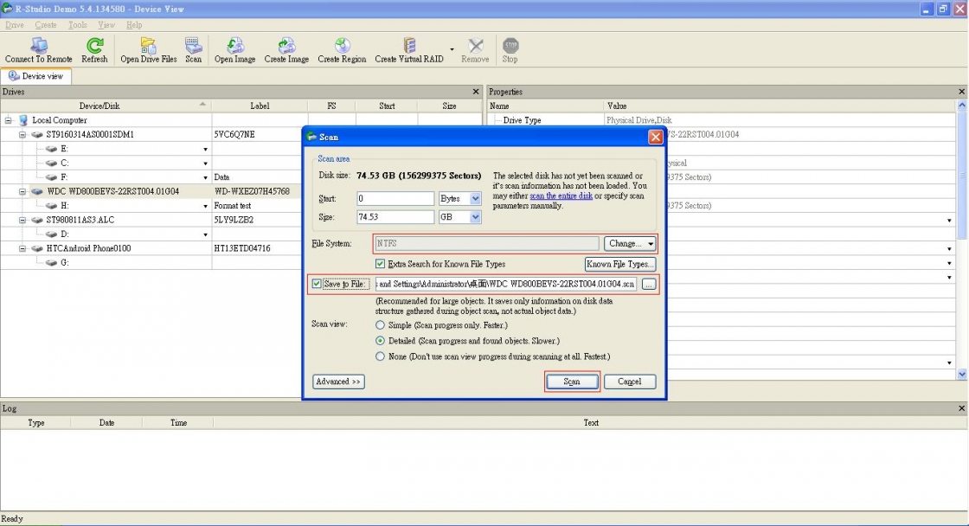Open the Create menu
The image size is (969, 526).
[x=46, y=25]
